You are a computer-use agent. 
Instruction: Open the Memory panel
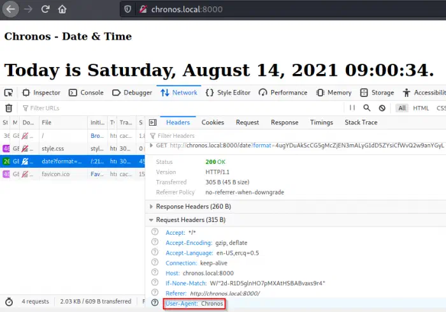(334, 93)
